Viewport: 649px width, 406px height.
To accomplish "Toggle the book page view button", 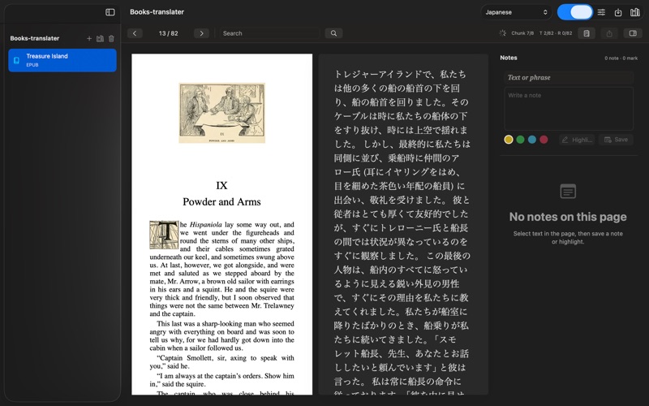I will [x=587, y=33].
